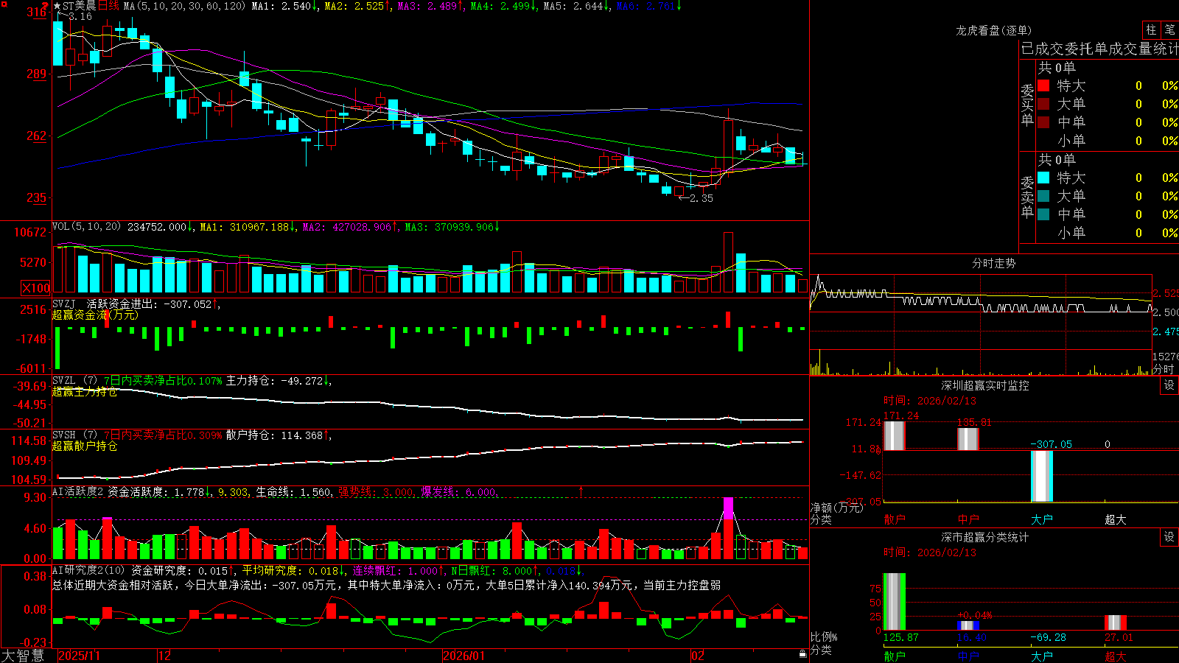The height and width of the screenshot is (663, 1179).
Task: Click the 笔 tick-view button
Action: 1170,30
